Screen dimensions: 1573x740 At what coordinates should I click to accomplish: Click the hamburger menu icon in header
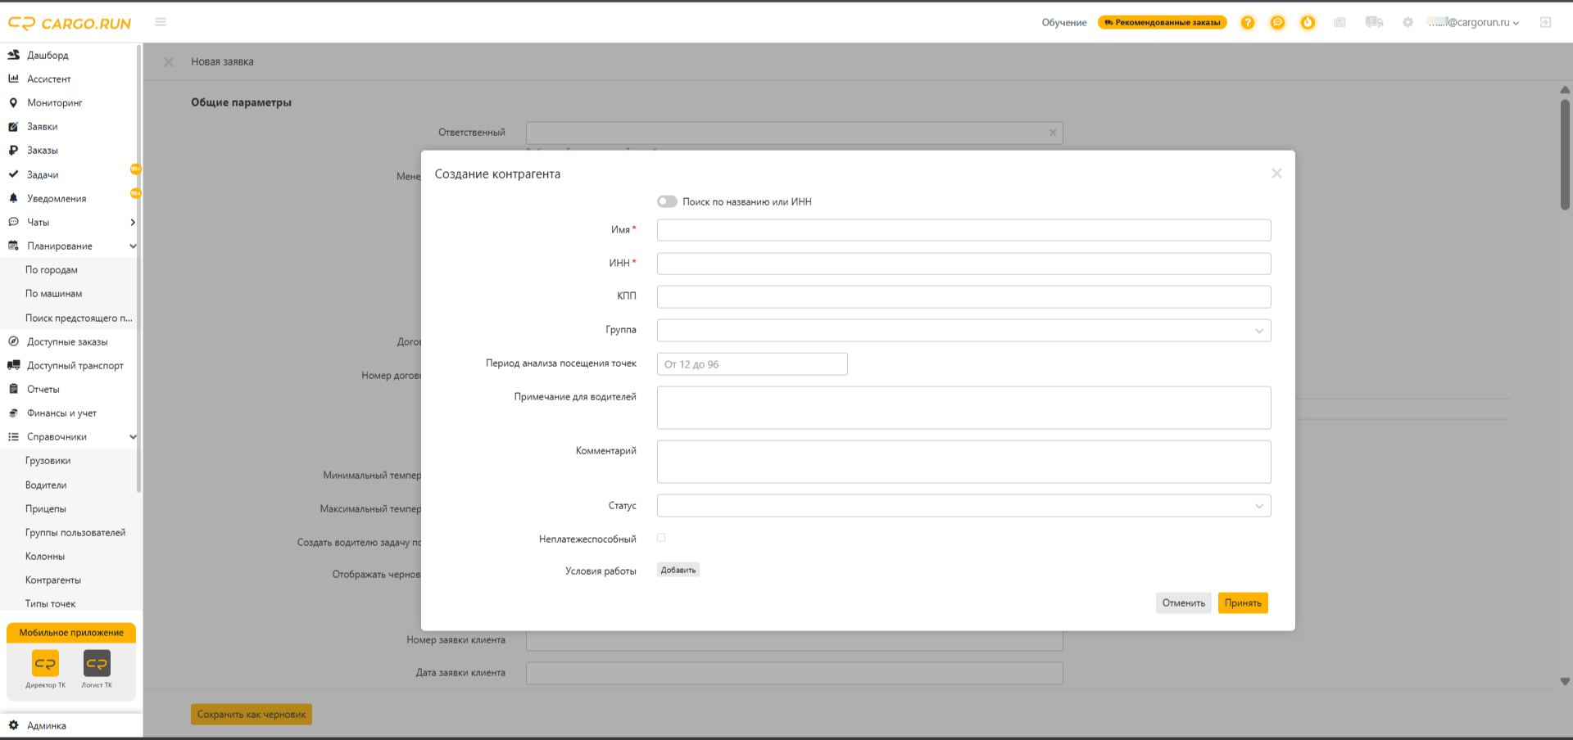[x=161, y=22]
